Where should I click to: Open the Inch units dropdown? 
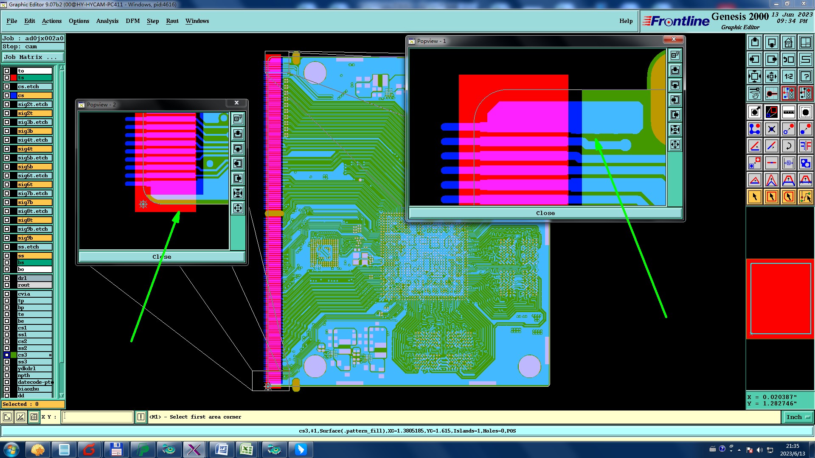point(798,417)
